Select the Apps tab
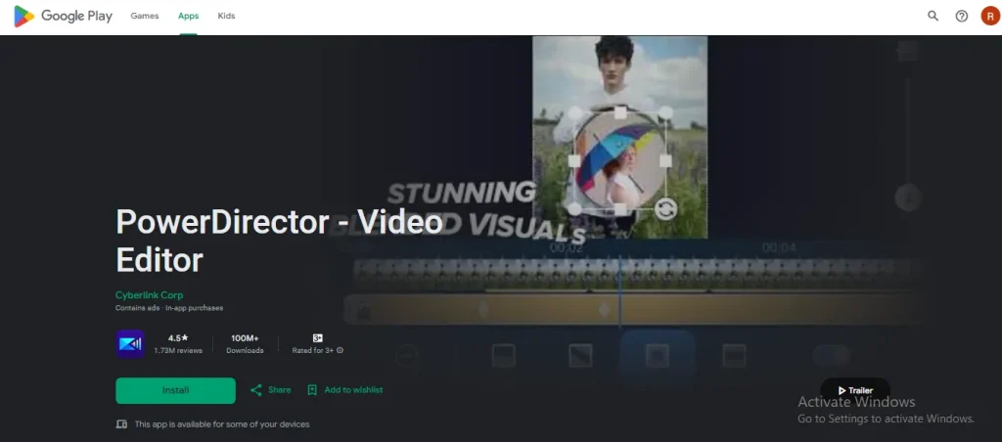 click(188, 16)
